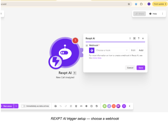Open the top-right three-dot menu beside Help
Image resolution: width=168 pixels, height=122 pixels.
(162, 14)
